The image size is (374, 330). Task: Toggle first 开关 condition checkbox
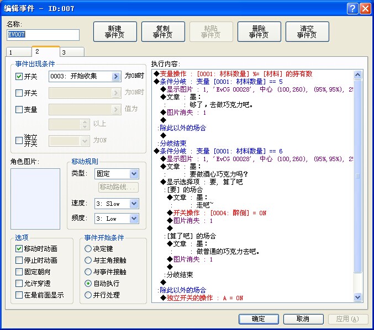tap(19, 77)
